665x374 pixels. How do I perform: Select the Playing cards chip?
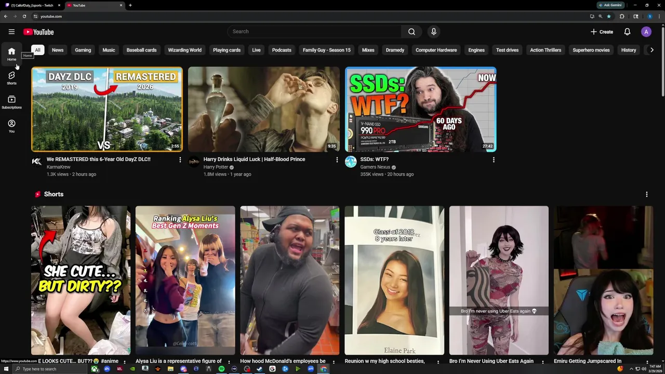227,50
